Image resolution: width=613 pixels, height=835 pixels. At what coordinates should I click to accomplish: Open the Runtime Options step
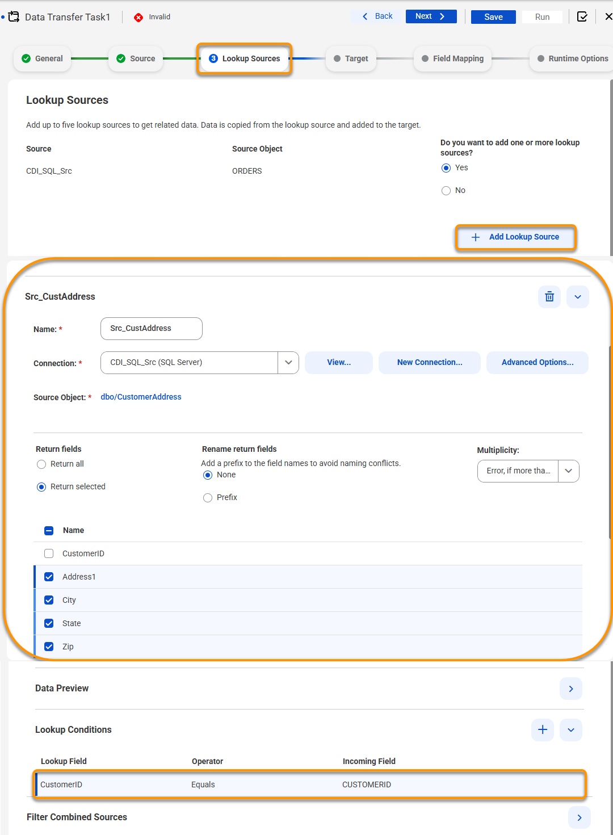[572, 58]
